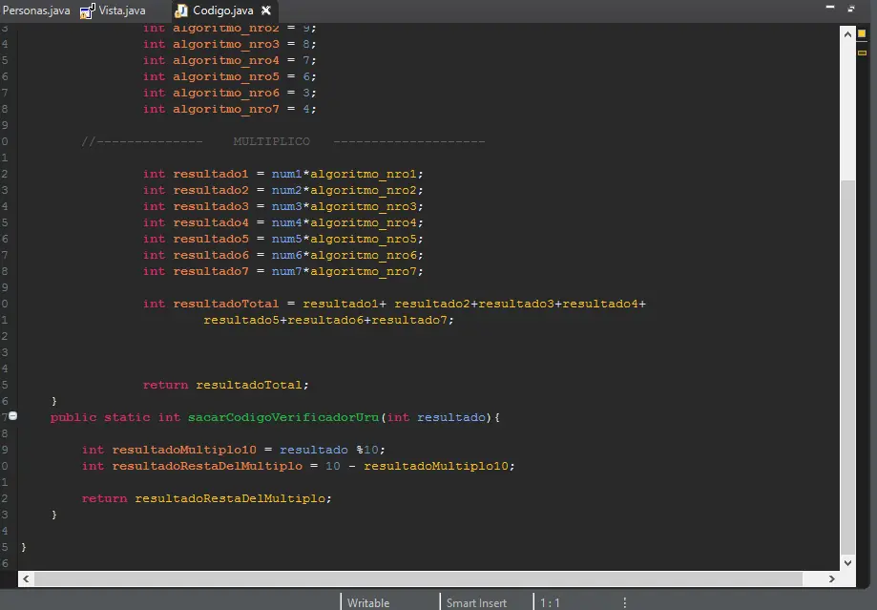Click the yellow warning marker in overview ruler
This screenshot has width=877, height=610.
[x=862, y=53]
